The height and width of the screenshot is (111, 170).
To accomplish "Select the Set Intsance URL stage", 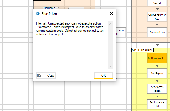I will [157, 104].
